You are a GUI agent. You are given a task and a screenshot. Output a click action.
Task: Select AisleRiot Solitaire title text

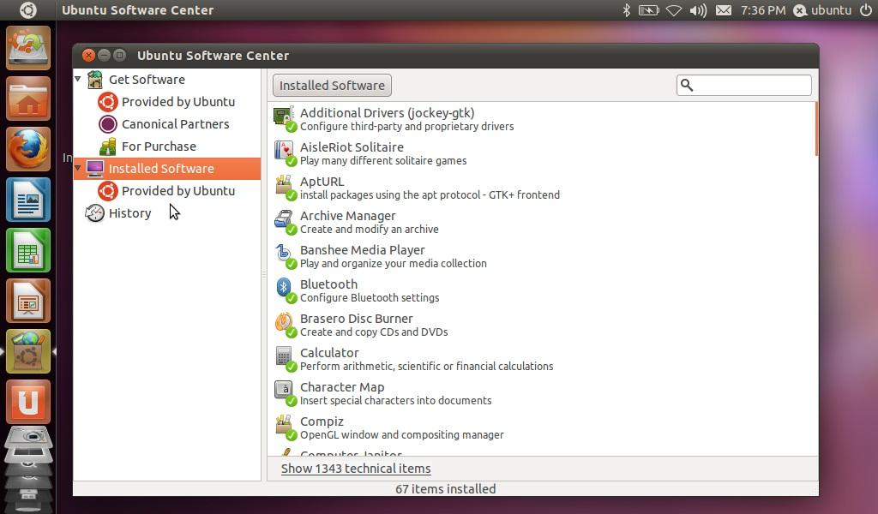point(352,147)
